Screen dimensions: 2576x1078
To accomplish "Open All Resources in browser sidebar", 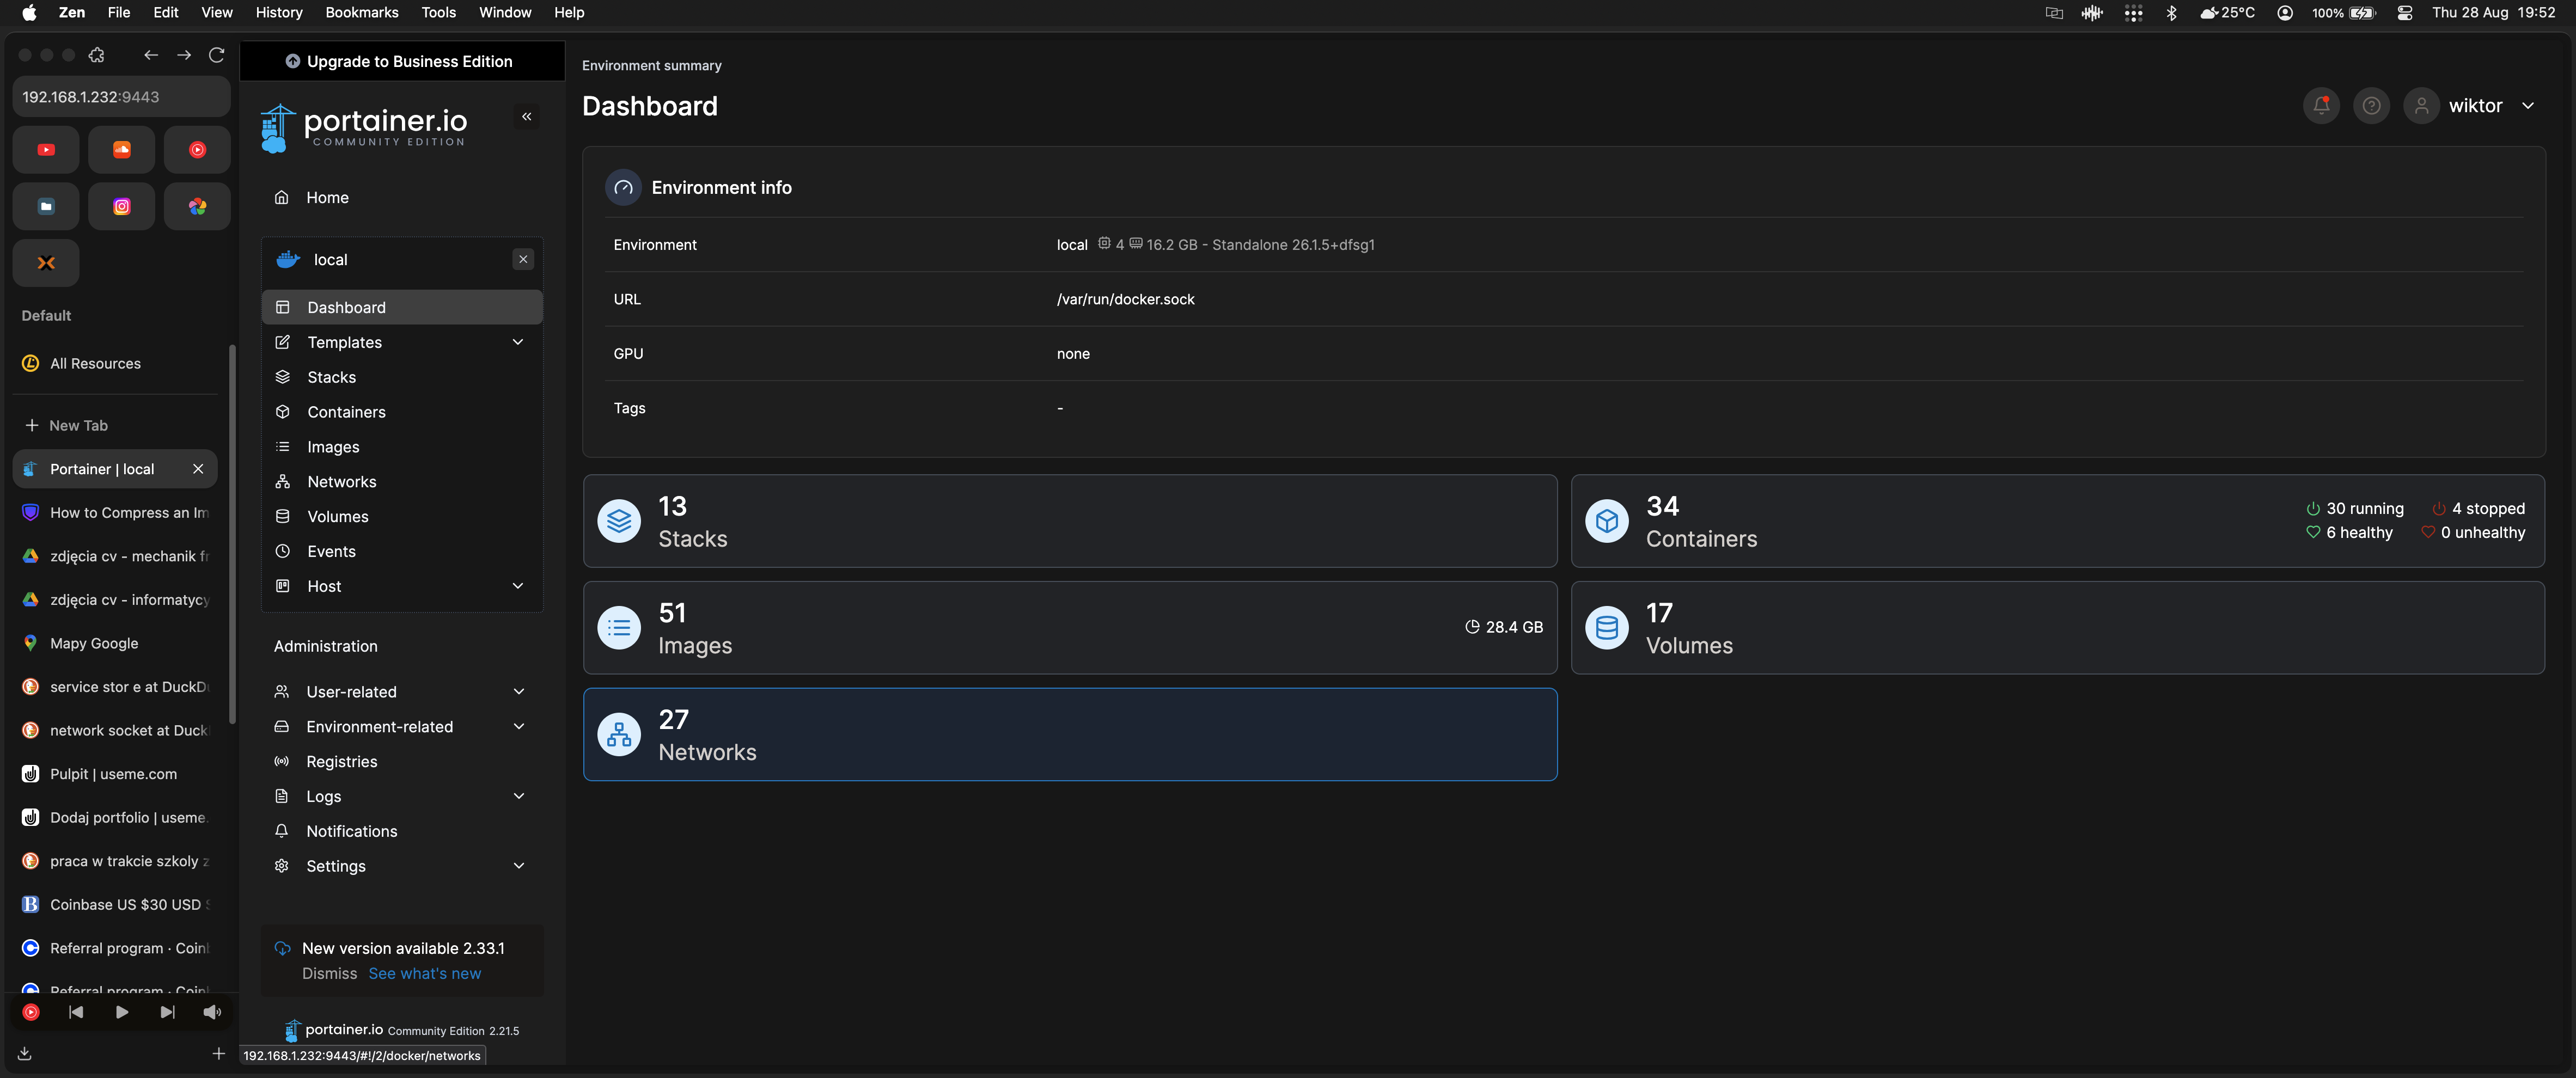I will point(115,364).
